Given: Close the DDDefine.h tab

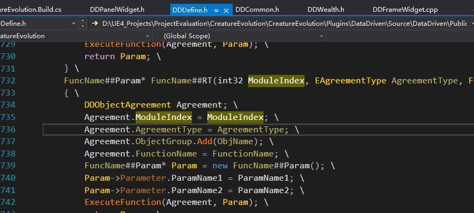Looking at the screenshot, I should pyautogui.click(x=226, y=11).
